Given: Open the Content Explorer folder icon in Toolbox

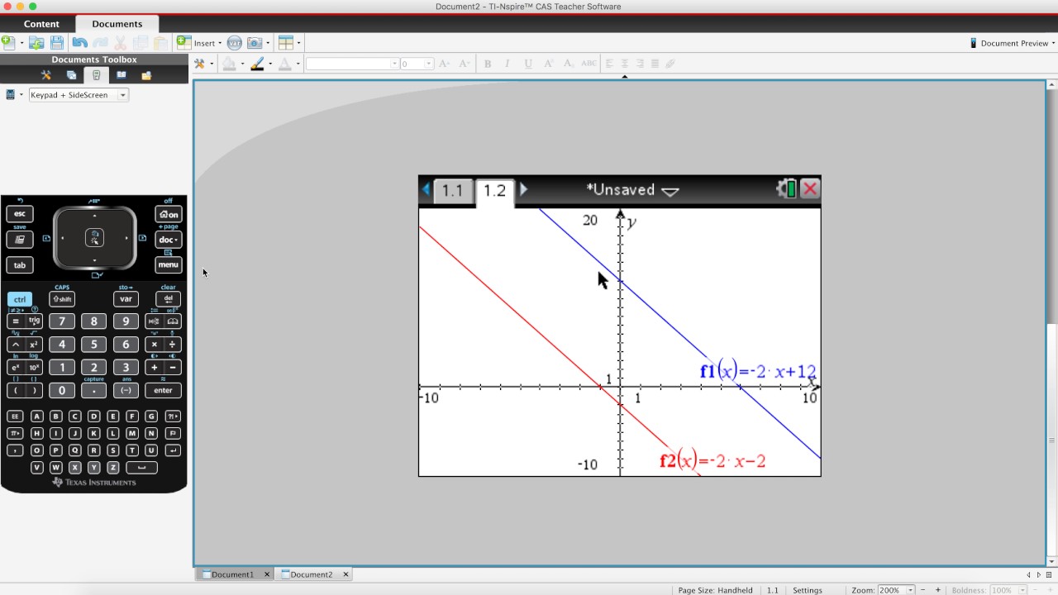Looking at the screenshot, I should click(x=146, y=75).
